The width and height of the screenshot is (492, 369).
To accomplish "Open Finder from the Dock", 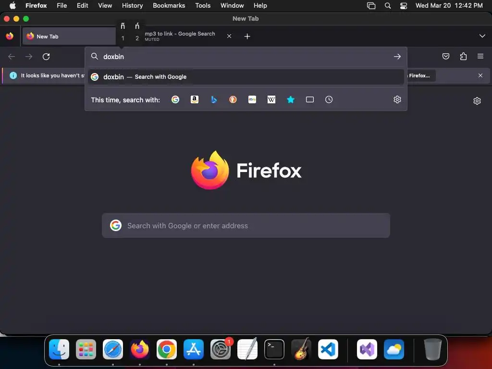I will point(59,349).
